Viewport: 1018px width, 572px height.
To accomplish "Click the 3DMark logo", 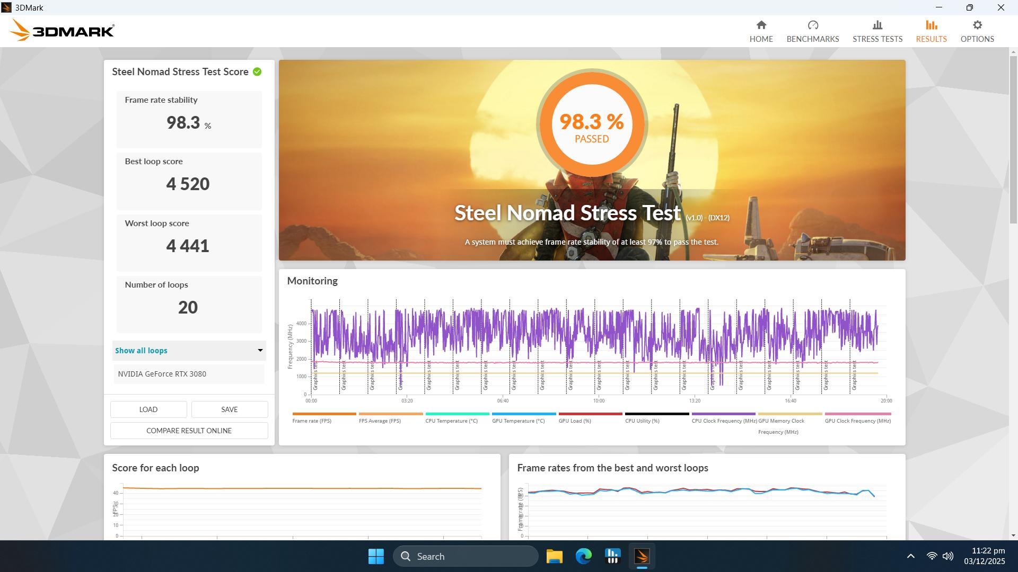I will 62,30.
